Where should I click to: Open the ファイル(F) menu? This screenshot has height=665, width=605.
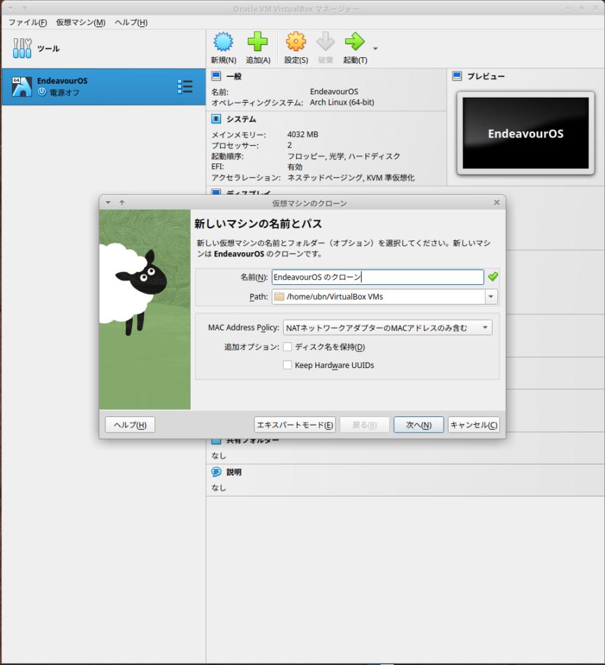click(x=27, y=22)
